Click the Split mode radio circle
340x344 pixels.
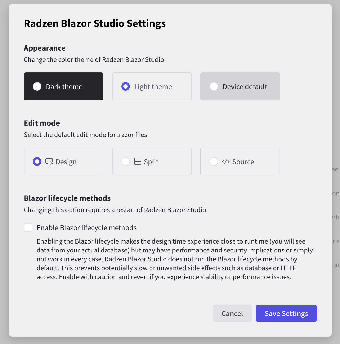[x=126, y=162]
